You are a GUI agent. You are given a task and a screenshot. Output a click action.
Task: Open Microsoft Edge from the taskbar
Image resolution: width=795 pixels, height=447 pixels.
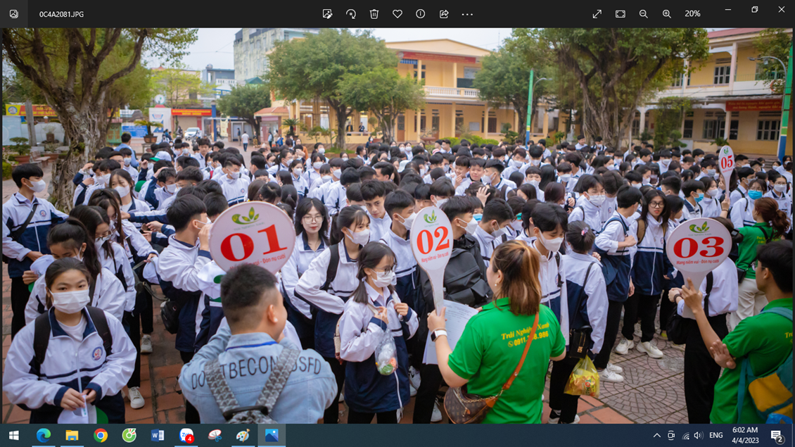(x=44, y=436)
